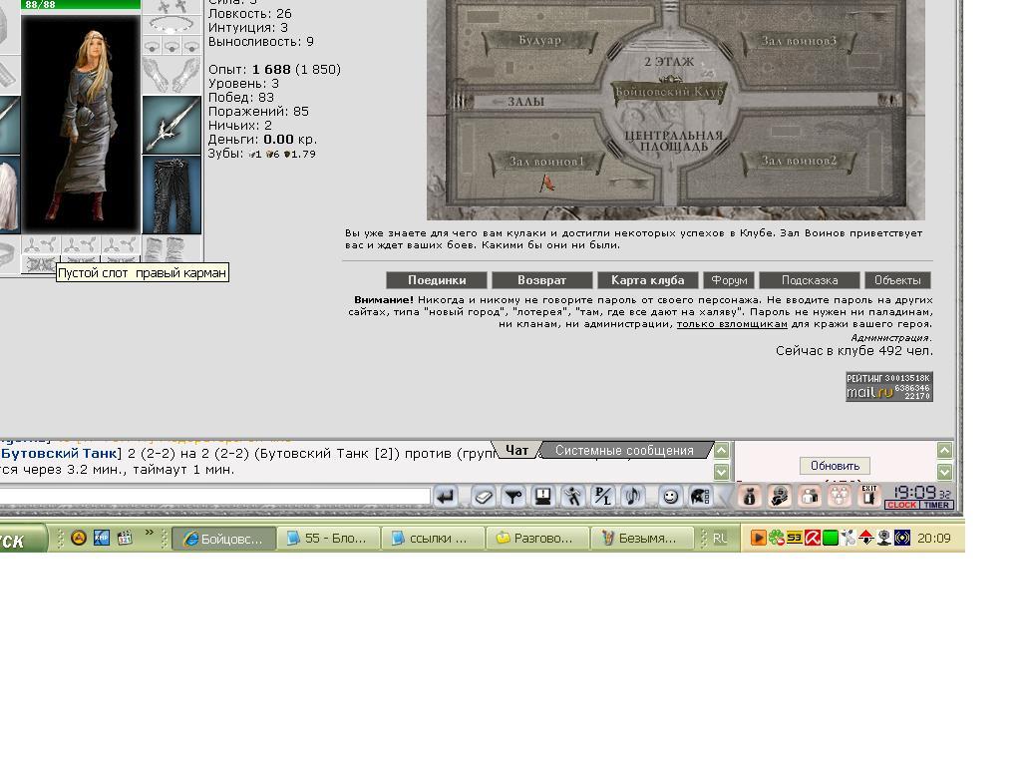Go to Зал воинов1 on the map
The image size is (1021, 766).
click(x=546, y=162)
